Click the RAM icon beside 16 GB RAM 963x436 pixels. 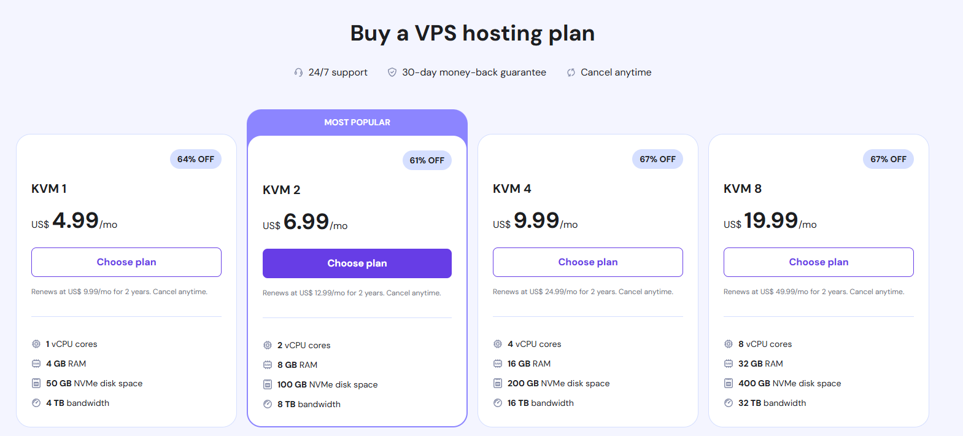[498, 364]
